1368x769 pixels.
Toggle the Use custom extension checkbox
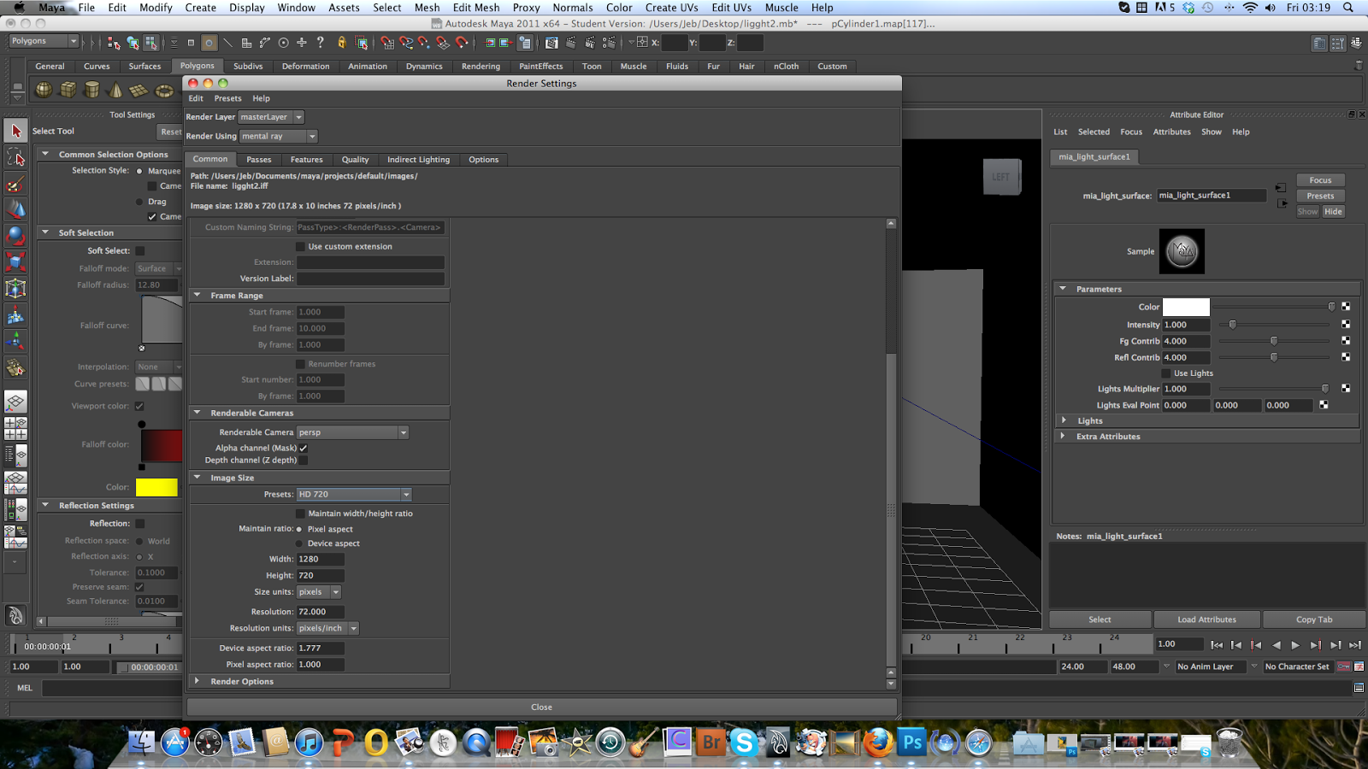coord(300,246)
